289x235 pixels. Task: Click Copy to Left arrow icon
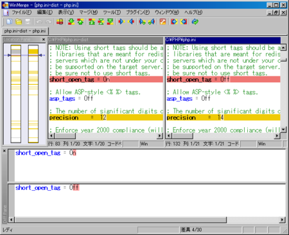click(131, 22)
